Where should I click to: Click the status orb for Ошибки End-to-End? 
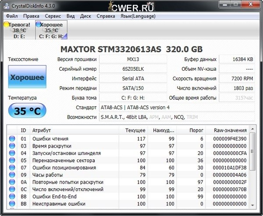(12, 197)
